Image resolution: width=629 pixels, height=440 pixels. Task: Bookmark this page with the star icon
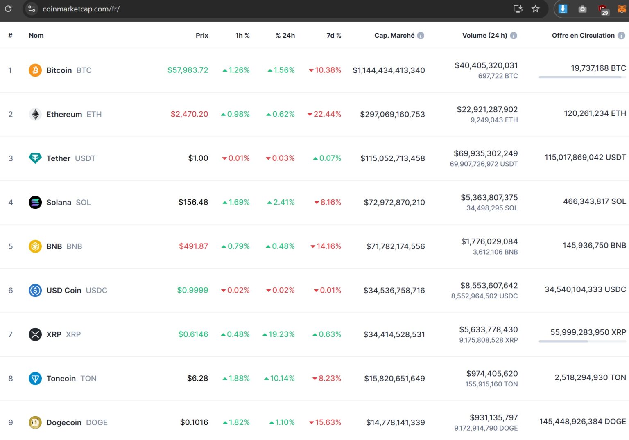pos(535,9)
